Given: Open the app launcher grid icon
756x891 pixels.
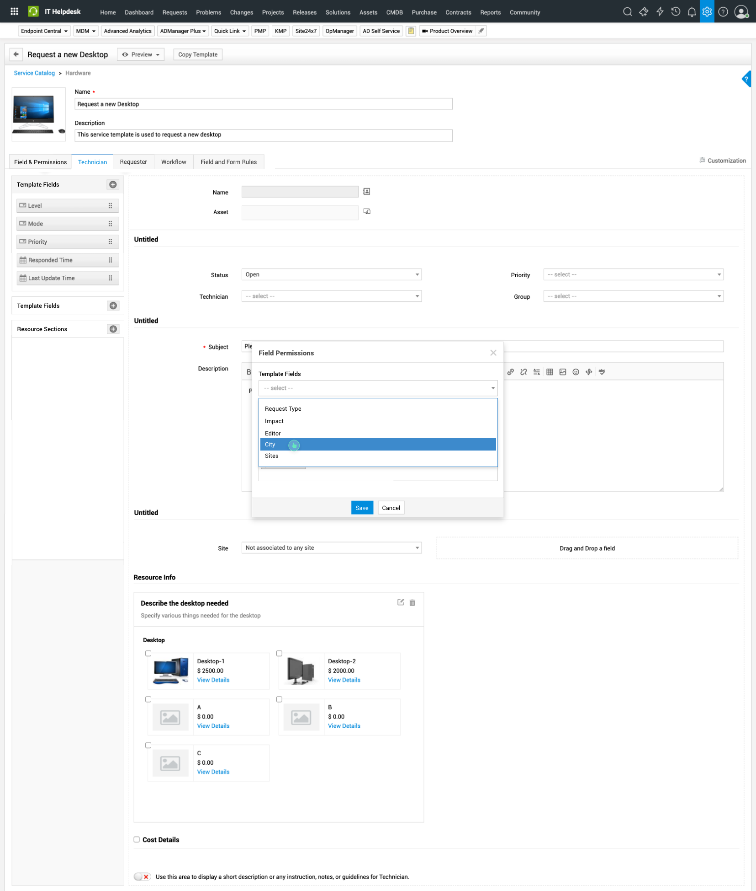Looking at the screenshot, I should coord(14,12).
